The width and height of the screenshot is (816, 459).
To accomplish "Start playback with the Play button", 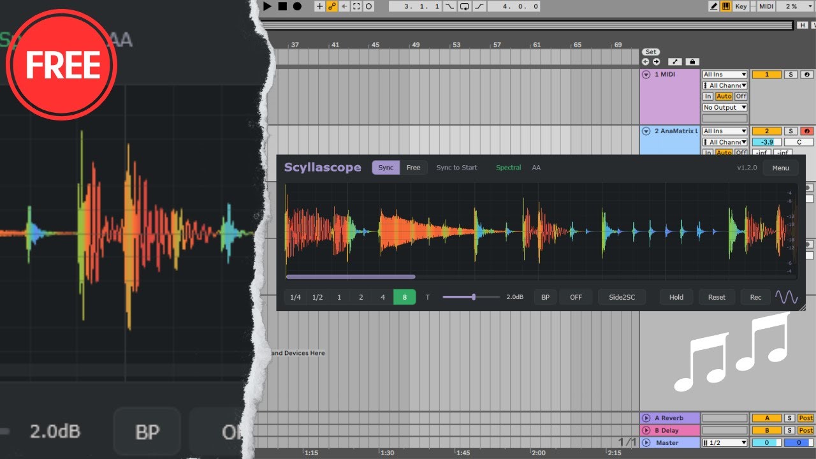I will pyautogui.click(x=268, y=6).
